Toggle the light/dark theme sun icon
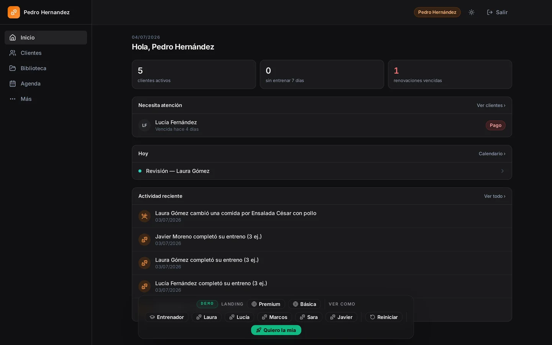 (x=472, y=12)
